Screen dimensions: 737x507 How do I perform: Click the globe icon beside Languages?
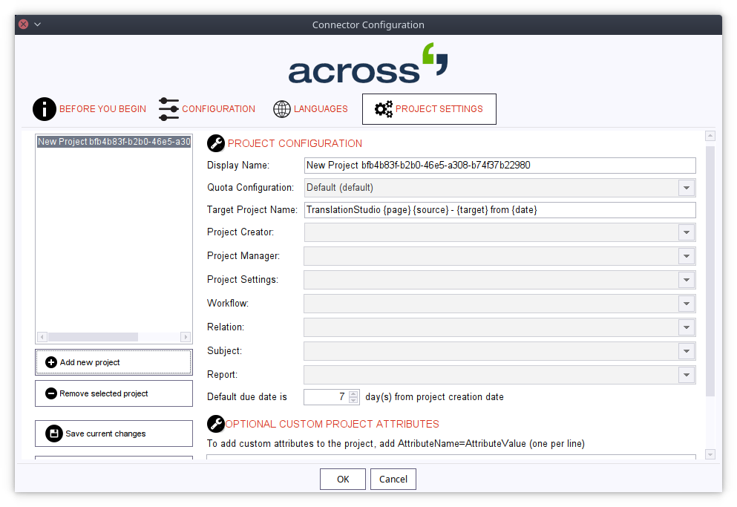click(x=282, y=109)
